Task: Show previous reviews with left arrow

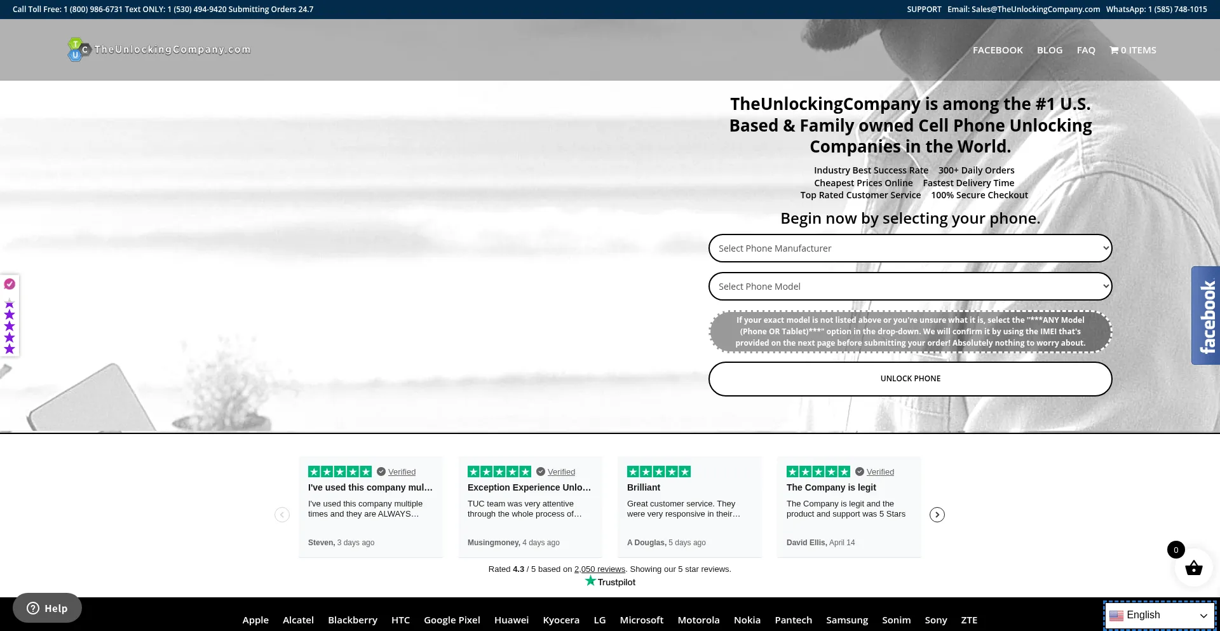Action: tap(282, 515)
